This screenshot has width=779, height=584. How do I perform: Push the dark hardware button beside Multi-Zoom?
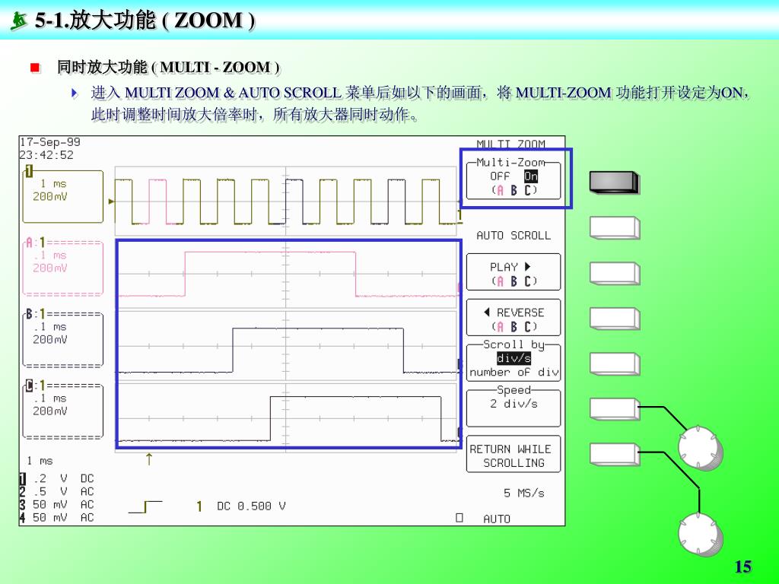[x=614, y=182]
